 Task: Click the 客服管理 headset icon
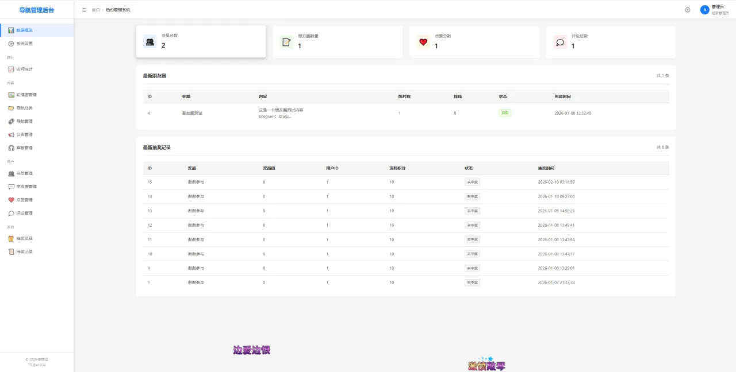coord(11,148)
